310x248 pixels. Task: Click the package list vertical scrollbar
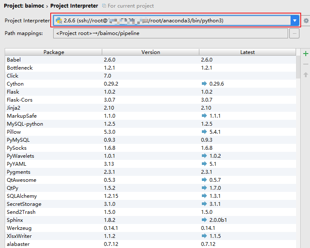pyautogui.click(x=298, y=67)
